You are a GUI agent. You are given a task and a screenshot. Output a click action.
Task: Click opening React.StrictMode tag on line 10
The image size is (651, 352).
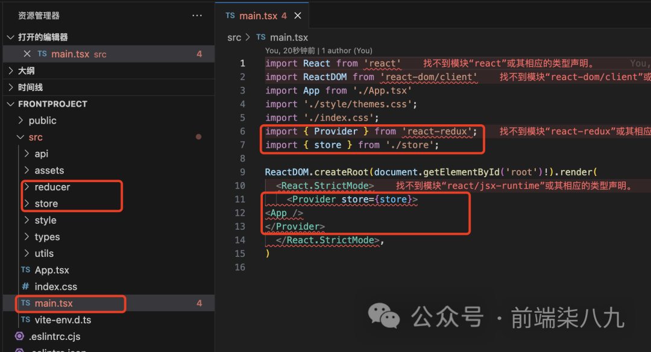tap(325, 186)
